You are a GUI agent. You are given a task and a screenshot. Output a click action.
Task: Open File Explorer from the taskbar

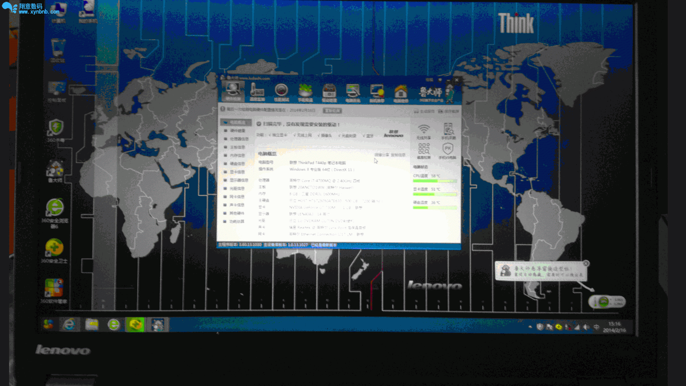pos(91,325)
